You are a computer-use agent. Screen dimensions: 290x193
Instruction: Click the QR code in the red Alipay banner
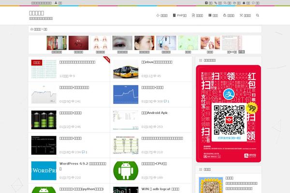[229, 120]
